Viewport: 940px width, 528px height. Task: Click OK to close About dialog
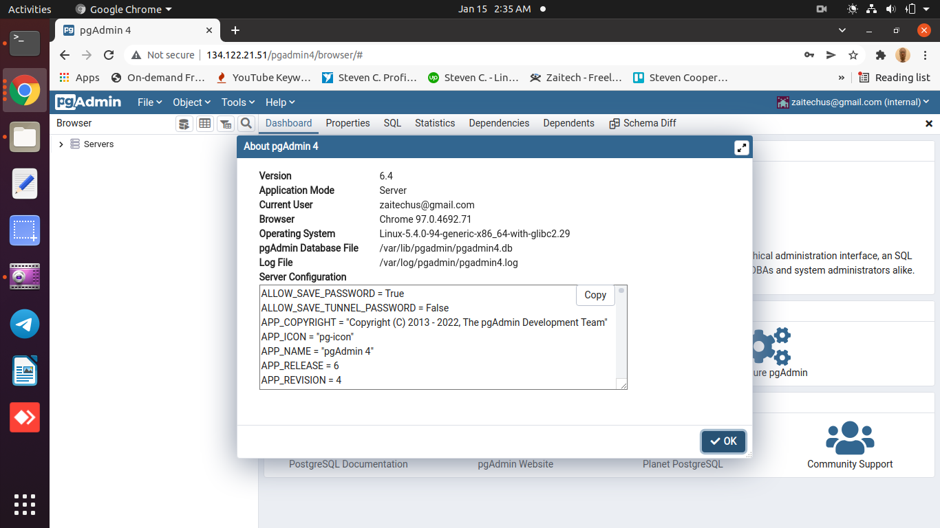[723, 441]
